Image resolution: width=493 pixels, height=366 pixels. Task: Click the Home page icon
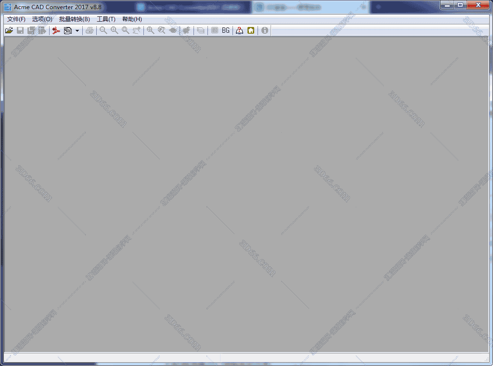[x=251, y=30]
